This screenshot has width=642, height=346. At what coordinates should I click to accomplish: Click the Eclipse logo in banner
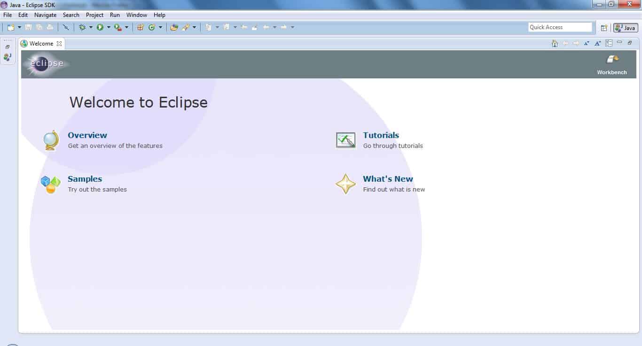click(x=47, y=63)
